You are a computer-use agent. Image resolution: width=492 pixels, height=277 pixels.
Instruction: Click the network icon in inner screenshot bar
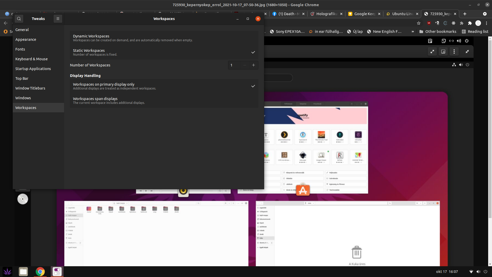[x=454, y=65]
